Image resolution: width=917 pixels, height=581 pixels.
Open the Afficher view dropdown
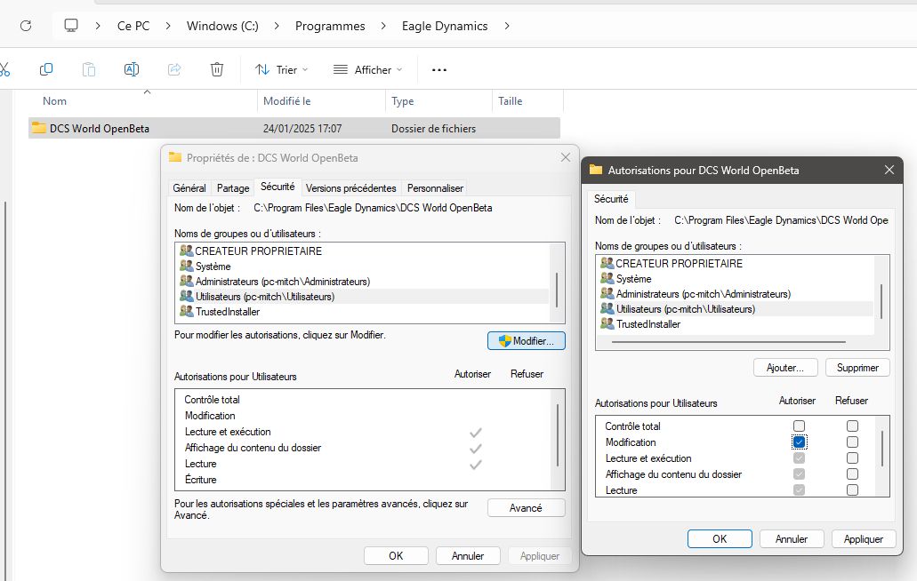pyautogui.click(x=367, y=69)
